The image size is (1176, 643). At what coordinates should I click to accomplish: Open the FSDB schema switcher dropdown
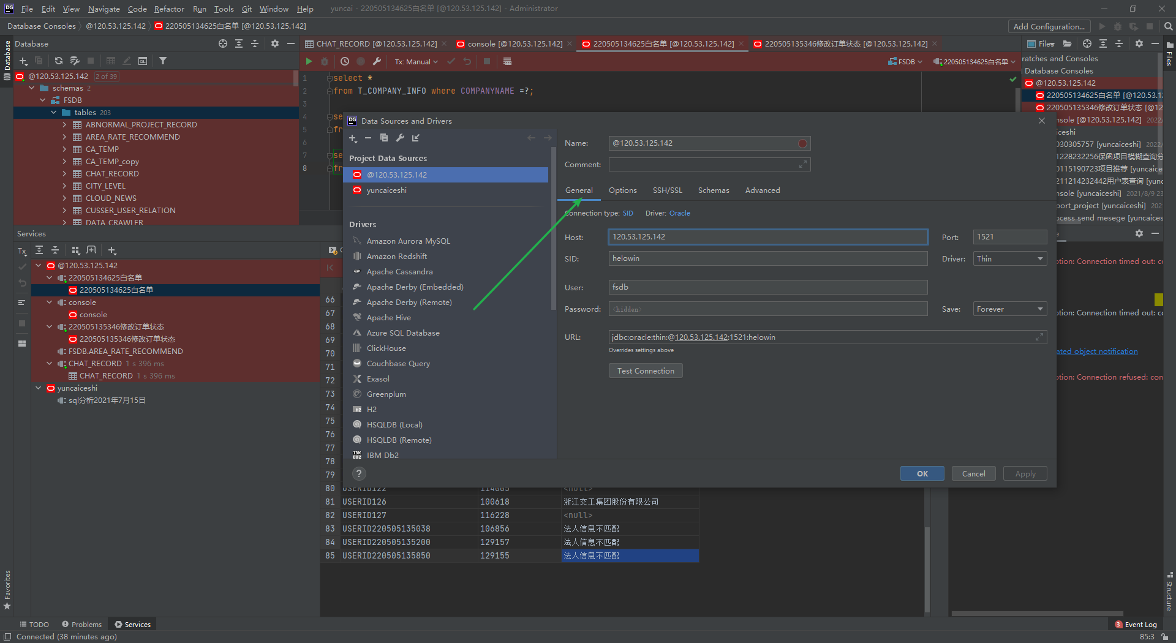(906, 62)
